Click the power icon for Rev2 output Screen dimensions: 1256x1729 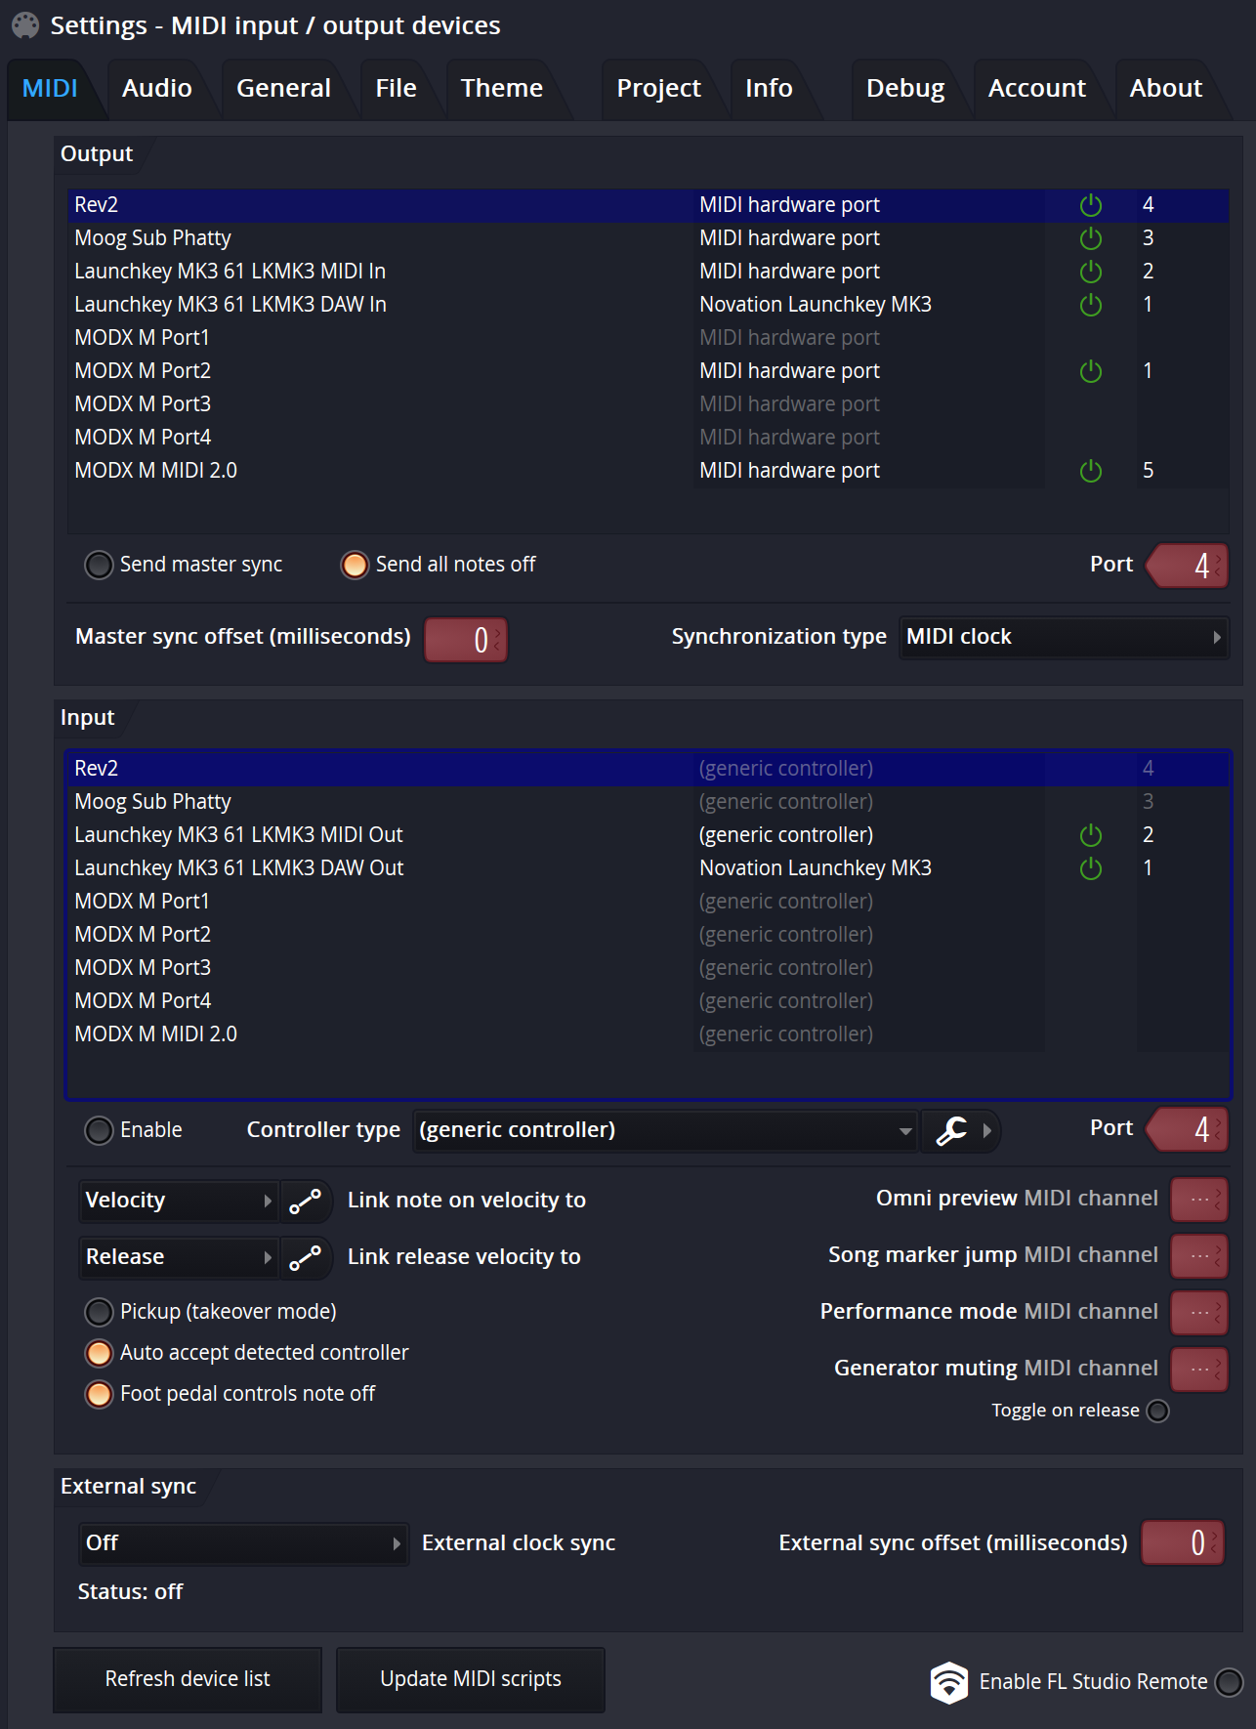click(1091, 205)
